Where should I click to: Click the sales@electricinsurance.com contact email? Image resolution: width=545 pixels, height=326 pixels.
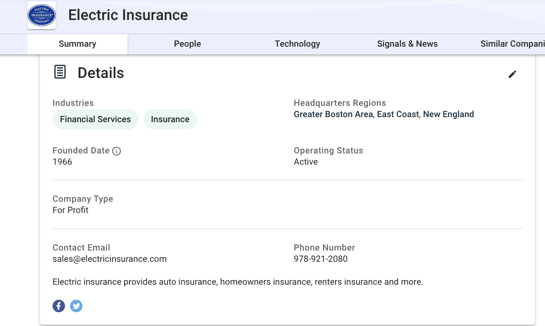(x=110, y=259)
